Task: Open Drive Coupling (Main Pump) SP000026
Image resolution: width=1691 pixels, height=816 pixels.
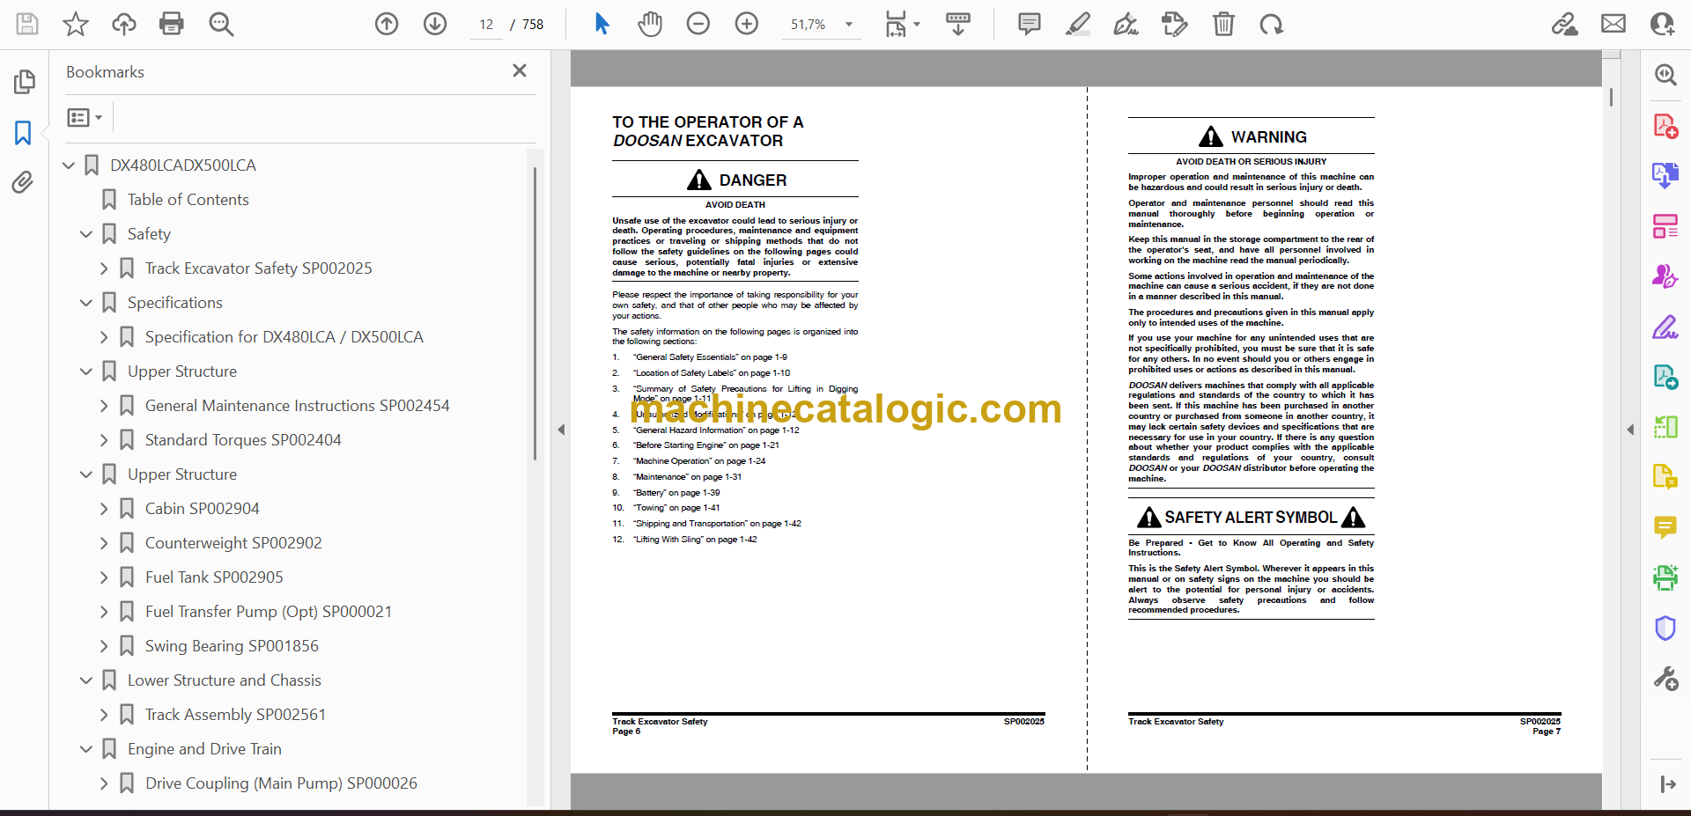Action: pos(281,783)
